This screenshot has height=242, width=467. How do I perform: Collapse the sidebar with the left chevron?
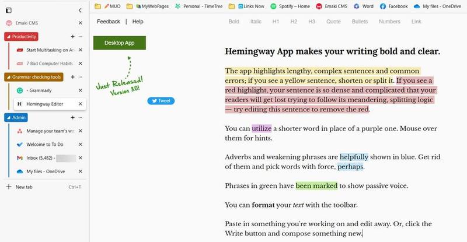click(80, 10)
